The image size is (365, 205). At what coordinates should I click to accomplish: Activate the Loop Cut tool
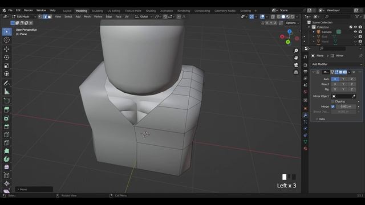(x=7, y=134)
